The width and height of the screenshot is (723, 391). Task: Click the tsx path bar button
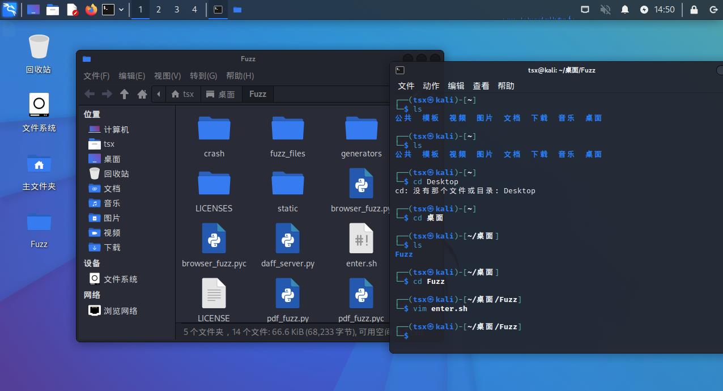tap(182, 94)
